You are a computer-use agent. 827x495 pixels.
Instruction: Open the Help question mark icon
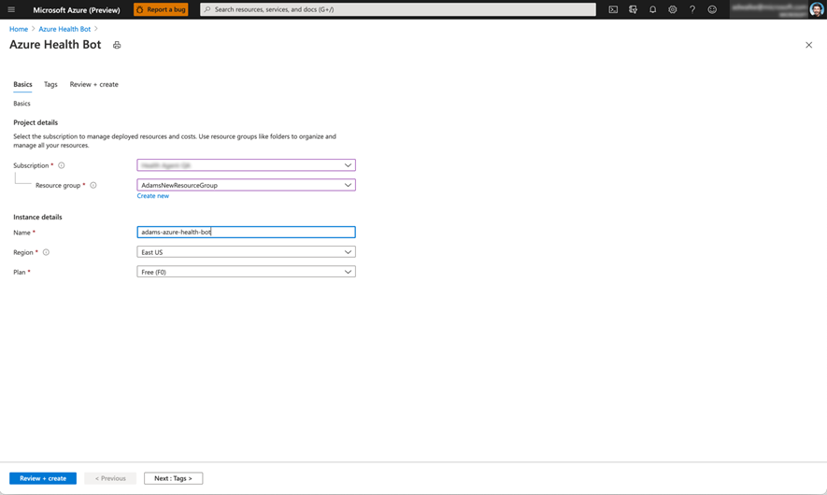point(692,9)
